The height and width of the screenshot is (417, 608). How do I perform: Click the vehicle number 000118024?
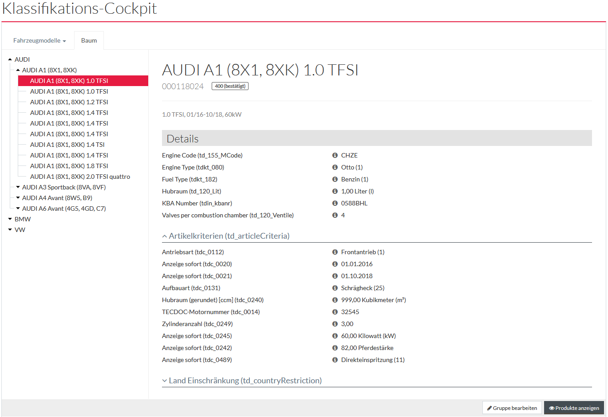point(183,87)
